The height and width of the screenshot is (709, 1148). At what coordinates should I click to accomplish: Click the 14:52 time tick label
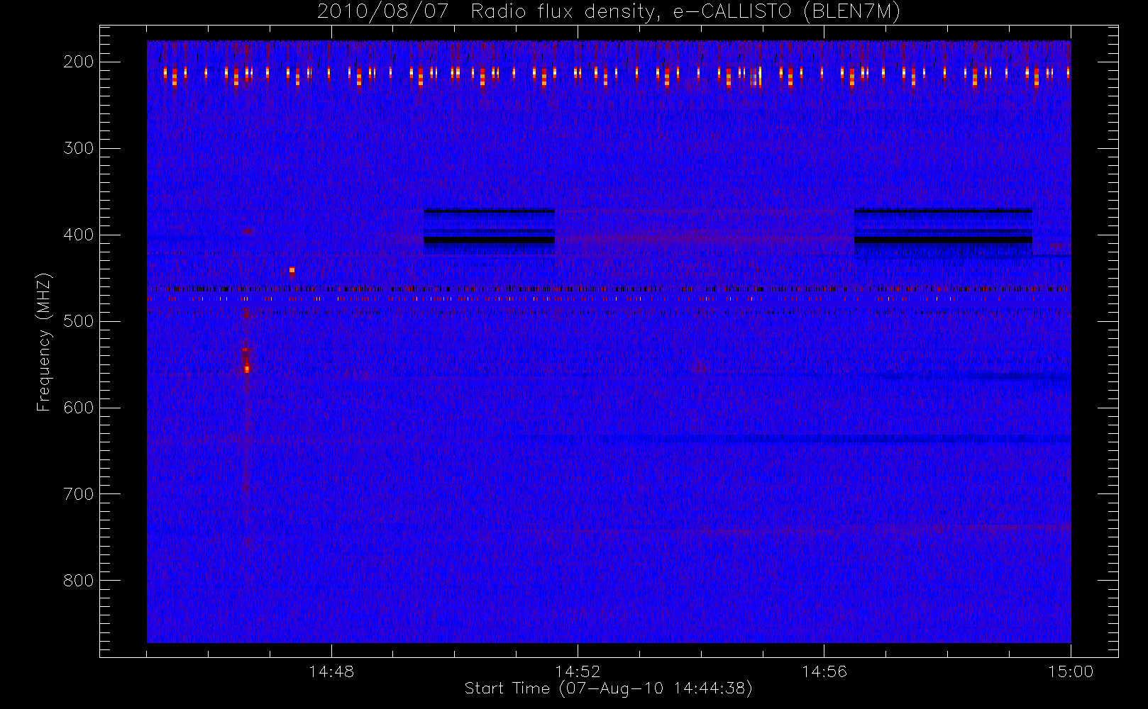578,671
